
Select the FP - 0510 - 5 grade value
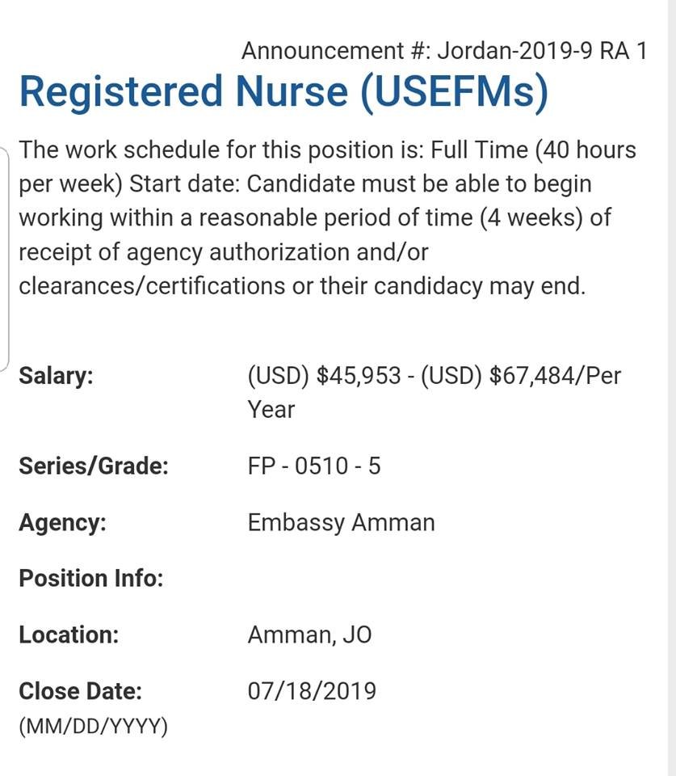(314, 466)
